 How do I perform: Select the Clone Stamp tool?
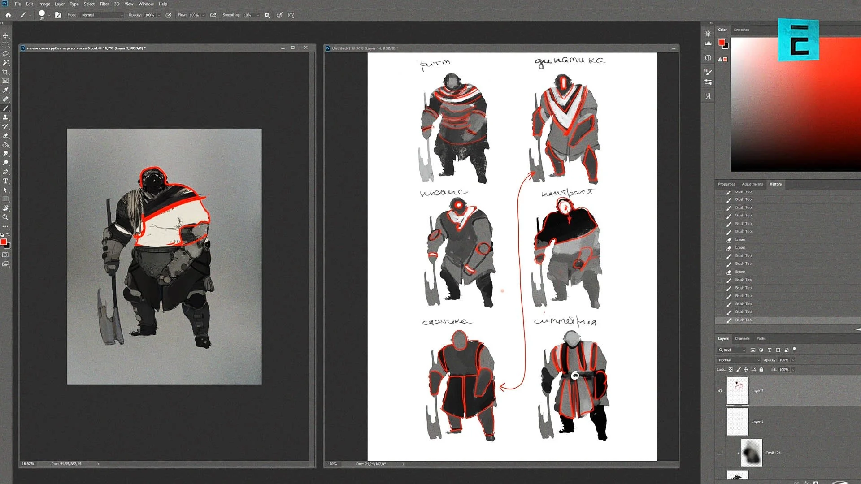click(x=5, y=117)
